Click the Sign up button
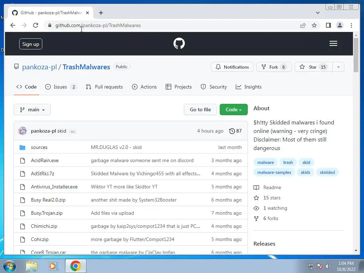 click(31, 44)
